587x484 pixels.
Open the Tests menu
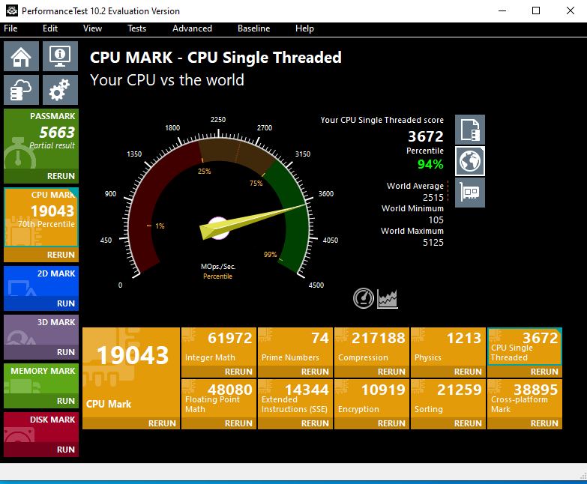pos(136,28)
